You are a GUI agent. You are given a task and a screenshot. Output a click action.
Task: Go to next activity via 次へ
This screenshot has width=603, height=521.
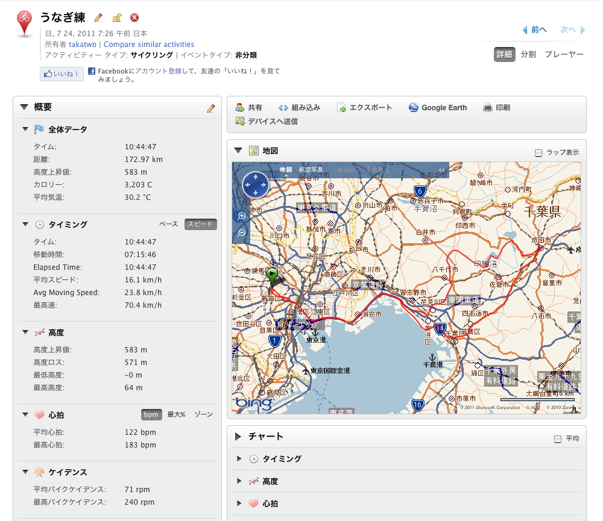coord(568,30)
